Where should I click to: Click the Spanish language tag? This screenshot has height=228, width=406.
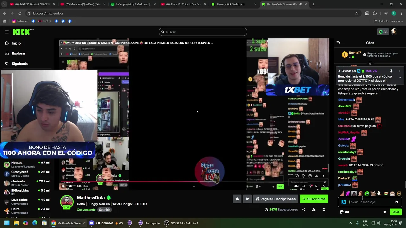[104, 210]
